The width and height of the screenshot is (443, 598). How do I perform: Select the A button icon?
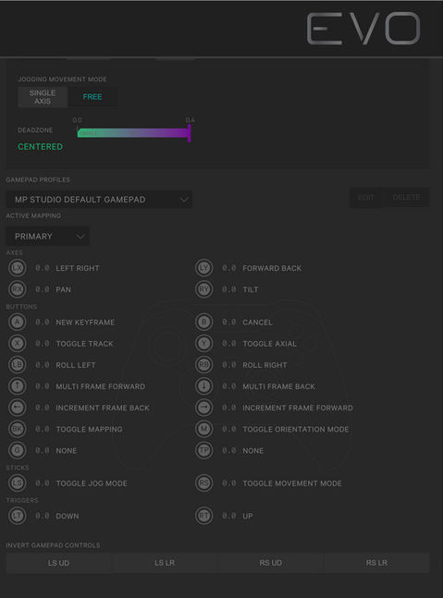[18, 322]
